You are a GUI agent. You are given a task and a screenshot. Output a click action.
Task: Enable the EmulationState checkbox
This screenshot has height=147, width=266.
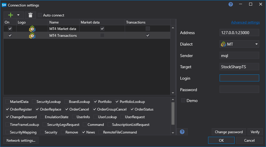tap(42, 117)
